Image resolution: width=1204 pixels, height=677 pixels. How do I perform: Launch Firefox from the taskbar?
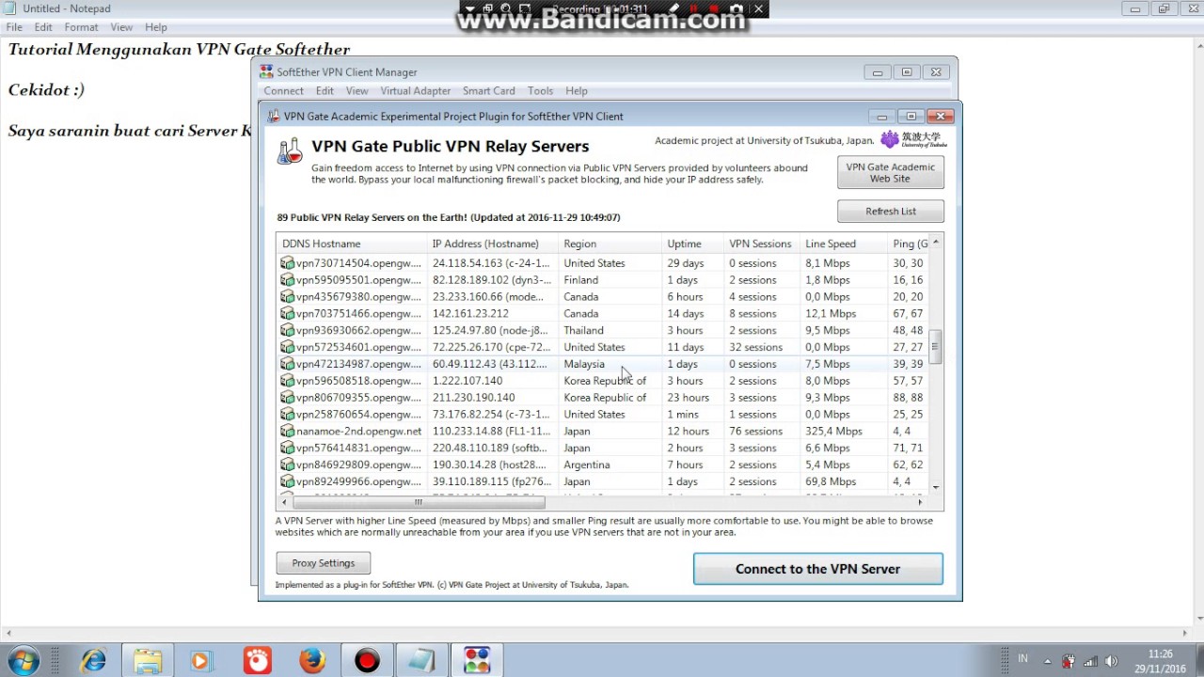pyautogui.click(x=311, y=660)
